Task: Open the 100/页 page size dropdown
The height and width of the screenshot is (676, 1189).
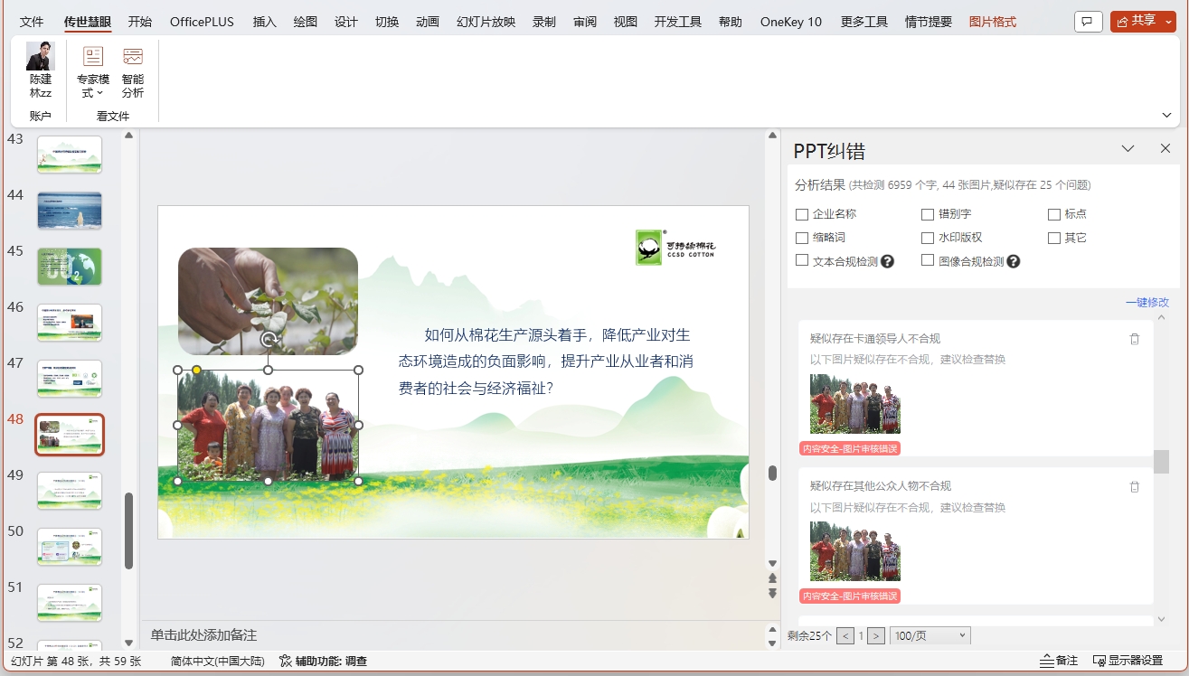Action: [930, 636]
